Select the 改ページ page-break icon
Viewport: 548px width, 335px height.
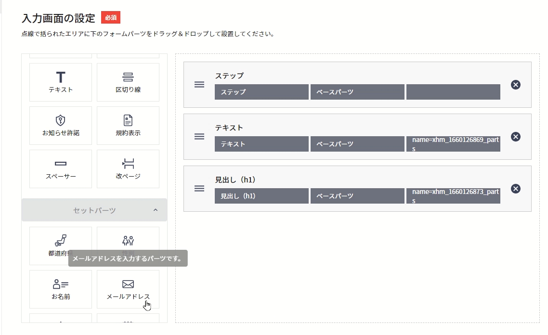[x=128, y=168]
